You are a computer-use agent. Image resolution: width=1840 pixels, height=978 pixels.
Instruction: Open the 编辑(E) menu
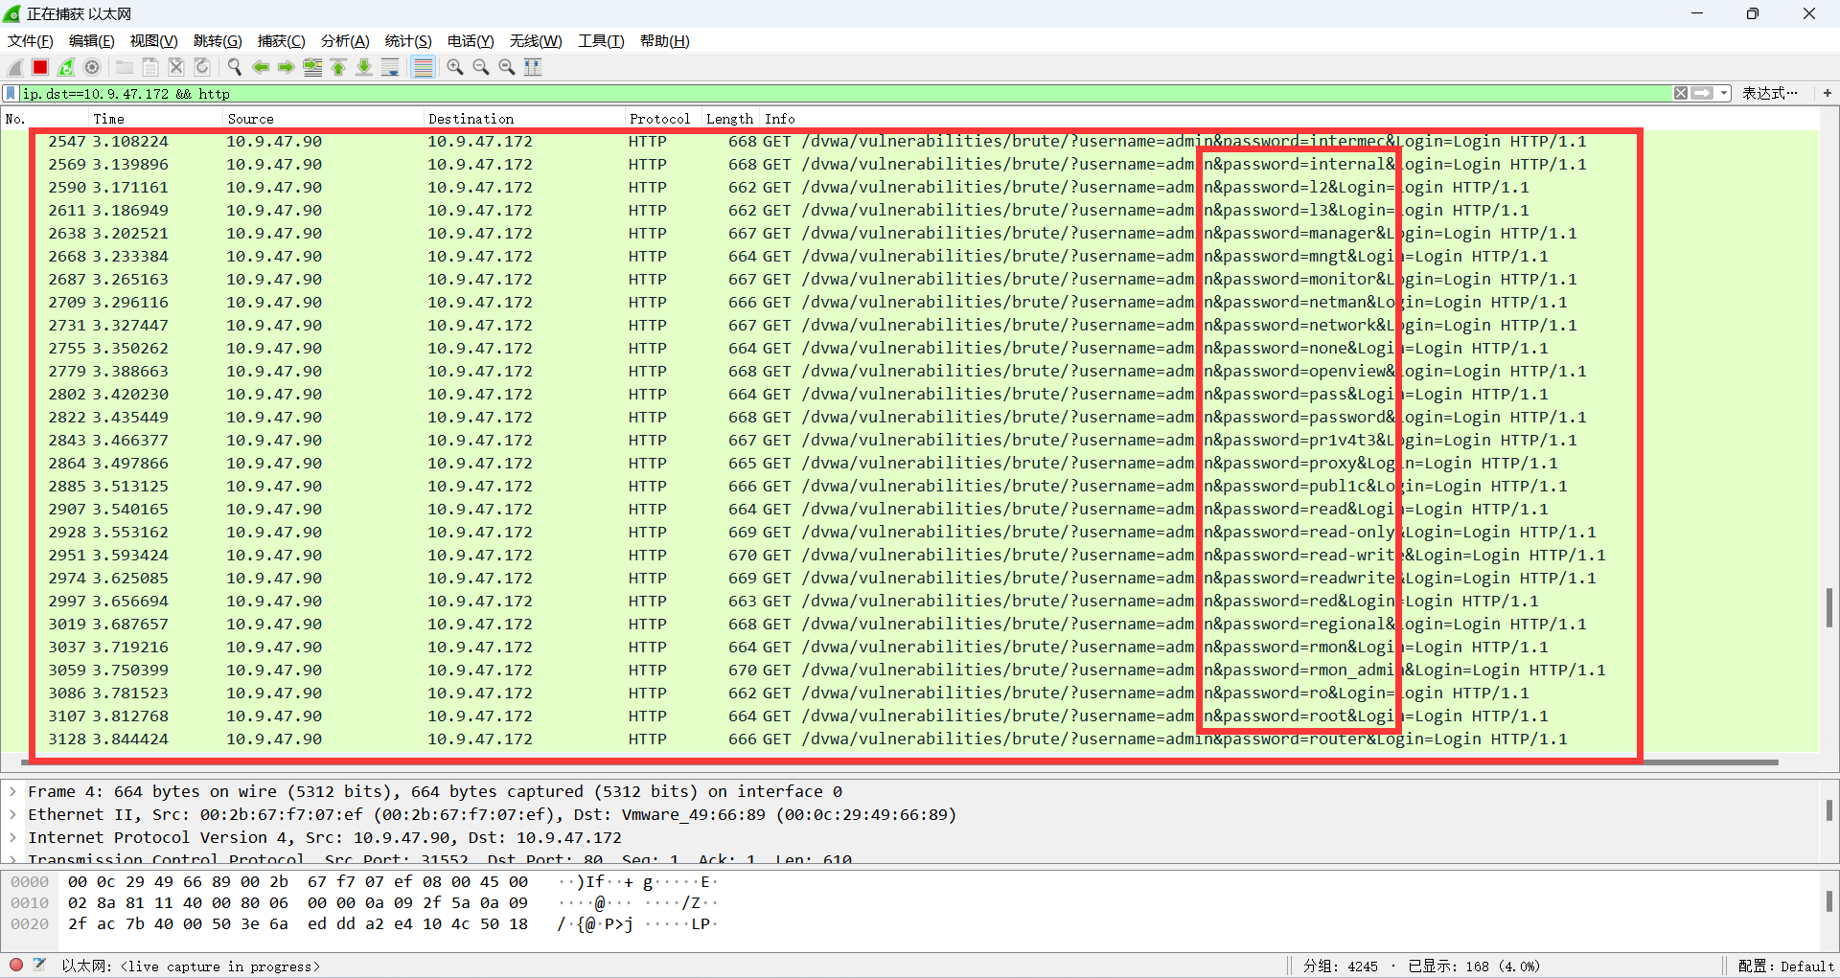coord(91,40)
